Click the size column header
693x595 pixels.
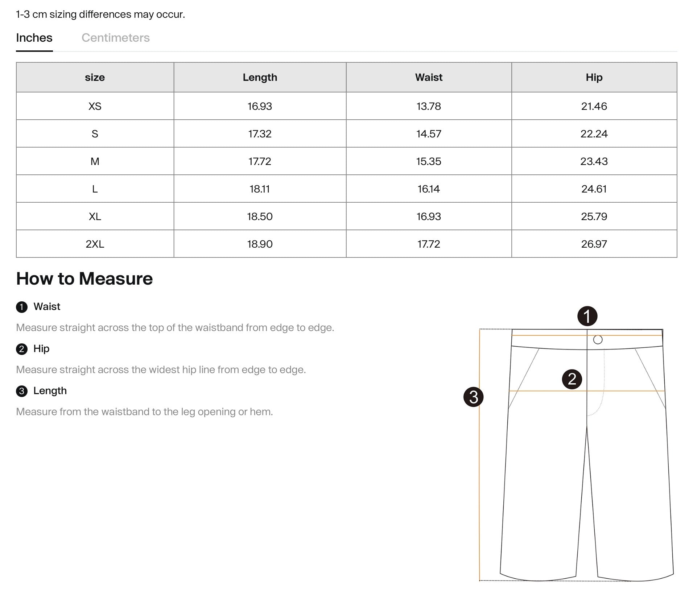(x=95, y=77)
